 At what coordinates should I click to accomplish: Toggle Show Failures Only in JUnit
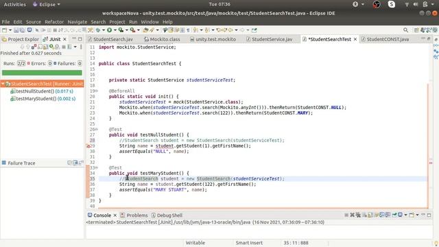(x=34, y=47)
